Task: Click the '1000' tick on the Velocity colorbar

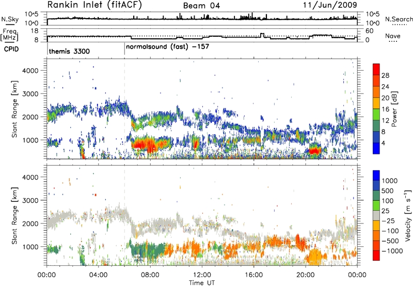Action: 389,181
